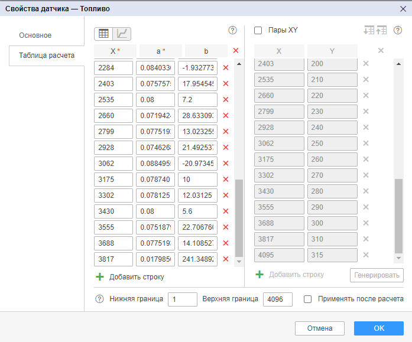The height and width of the screenshot is (342, 412).
Task: Click down arrow of XY table scrollbar
Action: click(x=398, y=258)
